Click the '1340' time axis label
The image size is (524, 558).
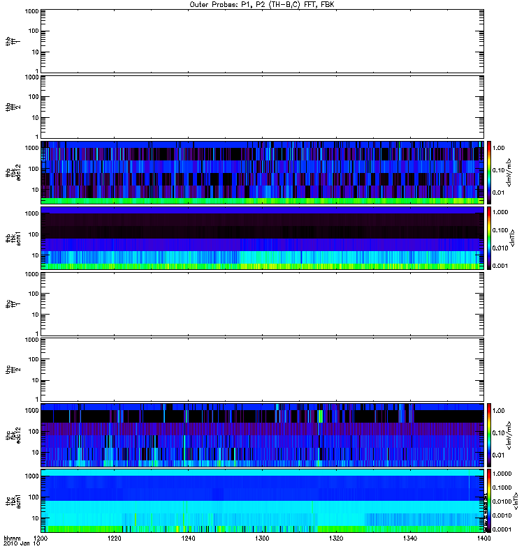(x=410, y=538)
